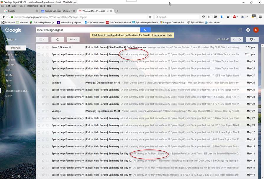
Task: Click the blue Gmail search button
Action: (145, 30)
